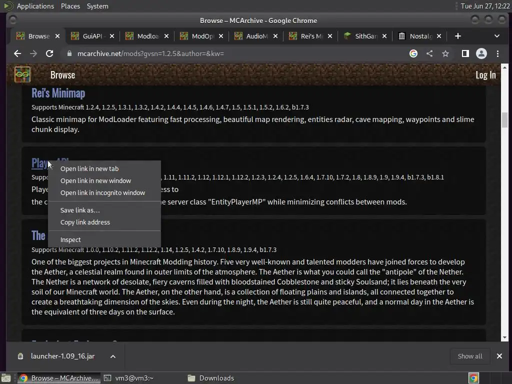This screenshot has height=384, width=512.
Task: Open the Chrome profile avatar
Action: click(481, 53)
